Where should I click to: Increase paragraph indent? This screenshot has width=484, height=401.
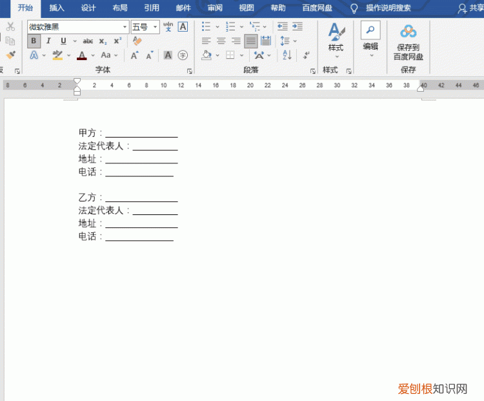[297, 26]
